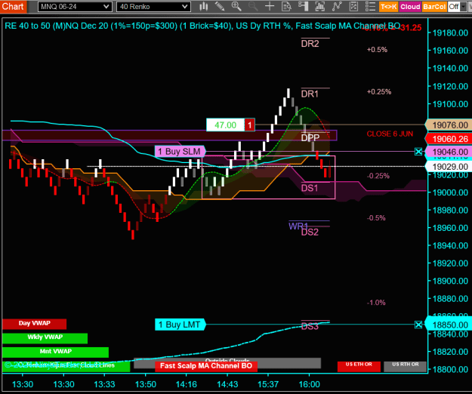This screenshot has width=472, height=394.
Task: Cancel the Buy SLM order at 19046.00
Action: pos(418,151)
